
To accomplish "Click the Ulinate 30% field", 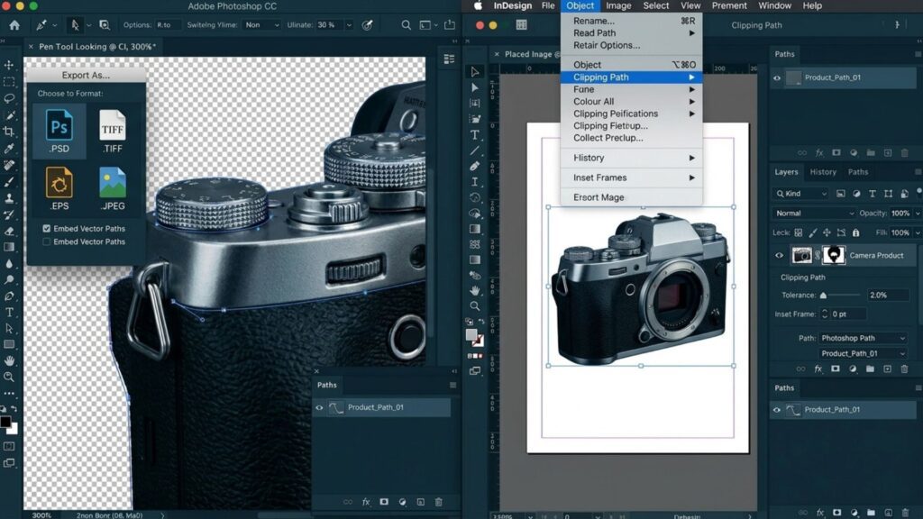I will 328,25.
